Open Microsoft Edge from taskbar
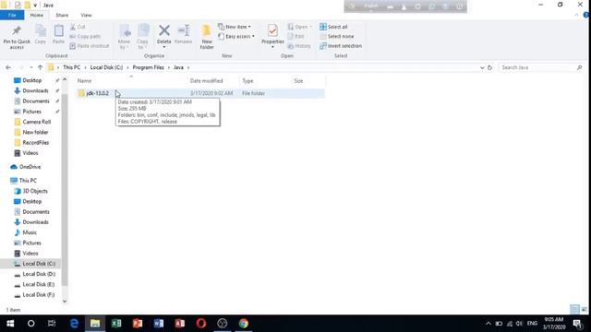This screenshot has width=591, height=332. coord(74,324)
